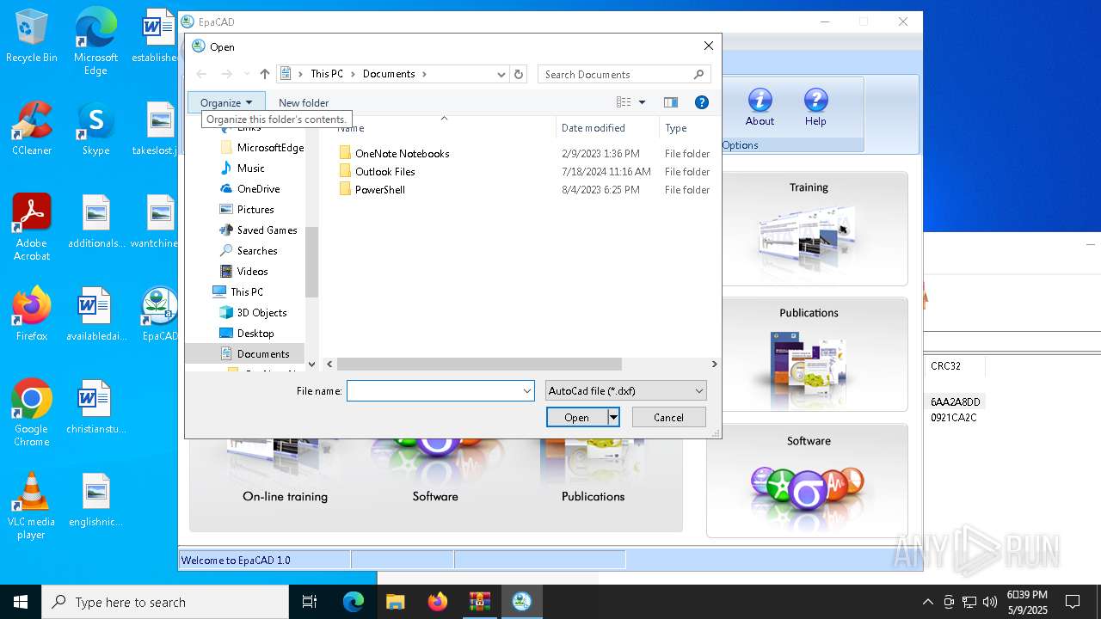Close the Open dialog
1101x619 pixels.
708,46
